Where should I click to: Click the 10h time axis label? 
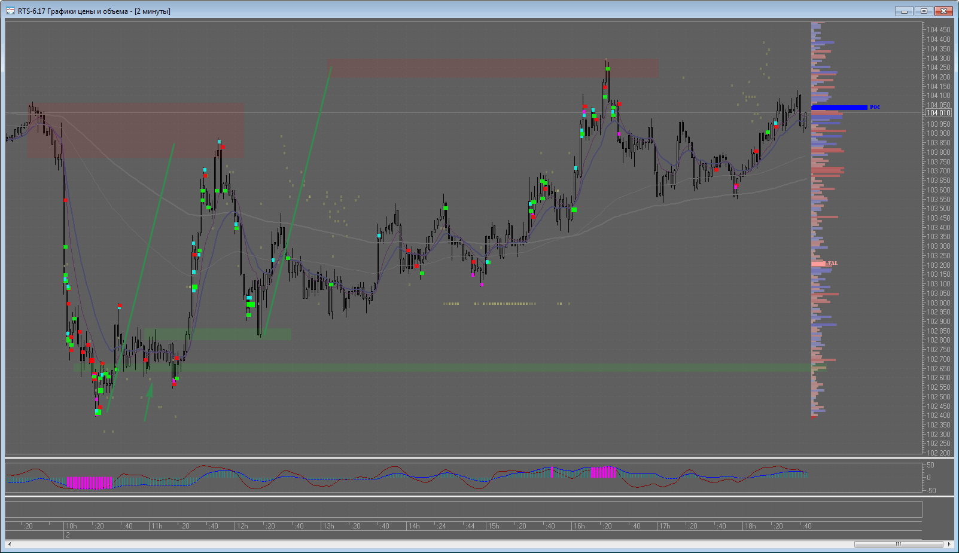coord(71,526)
